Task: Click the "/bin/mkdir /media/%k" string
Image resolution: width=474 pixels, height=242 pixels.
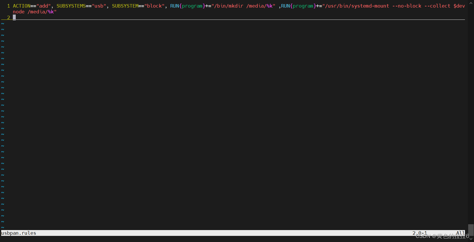Action: [243, 6]
